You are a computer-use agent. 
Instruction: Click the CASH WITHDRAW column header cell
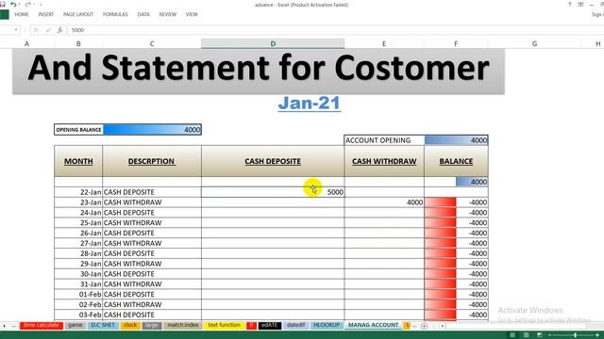(384, 161)
